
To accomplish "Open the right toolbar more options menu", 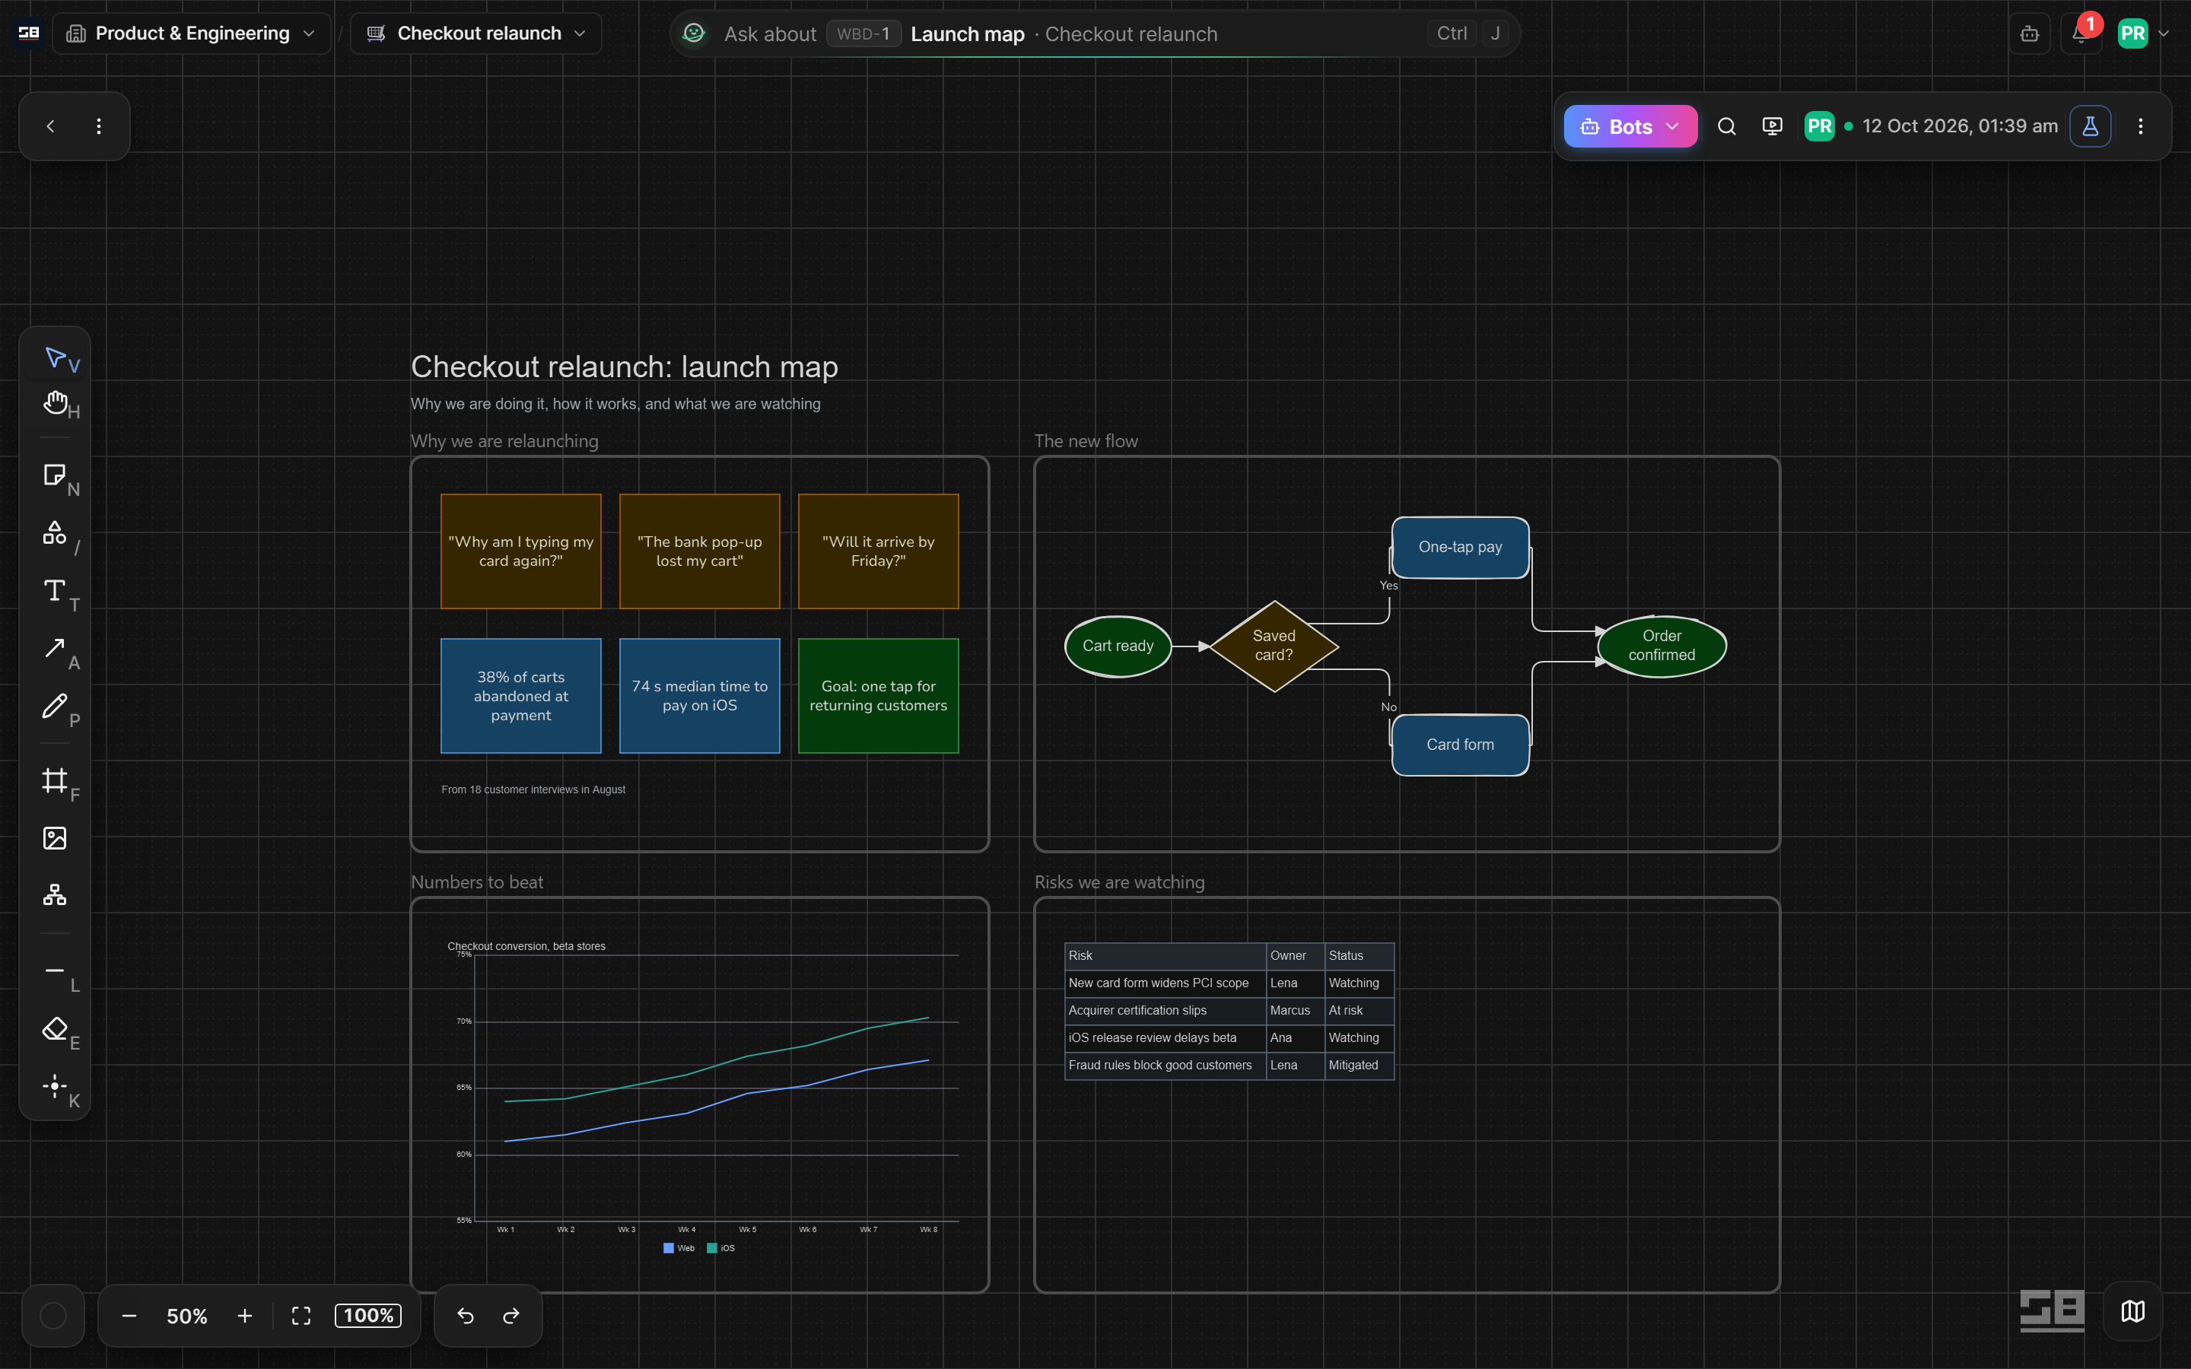I will (2140, 125).
